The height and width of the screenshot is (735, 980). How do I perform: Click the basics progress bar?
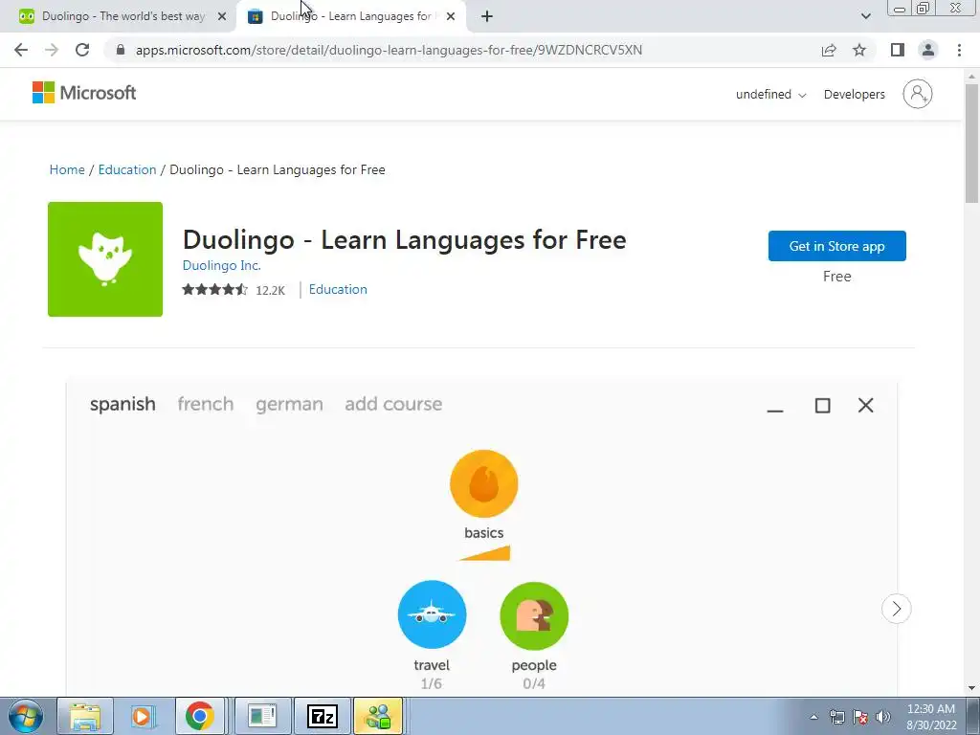click(485, 553)
